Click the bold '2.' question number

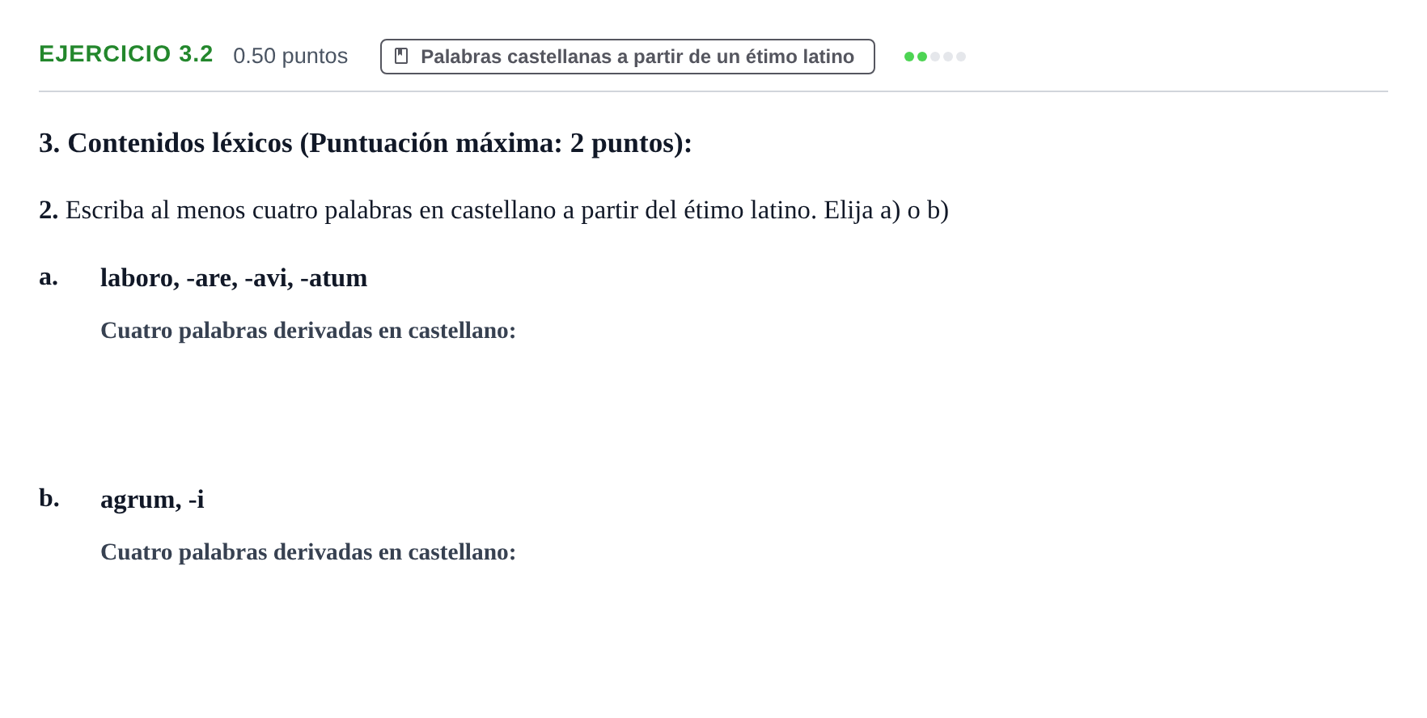tap(49, 210)
